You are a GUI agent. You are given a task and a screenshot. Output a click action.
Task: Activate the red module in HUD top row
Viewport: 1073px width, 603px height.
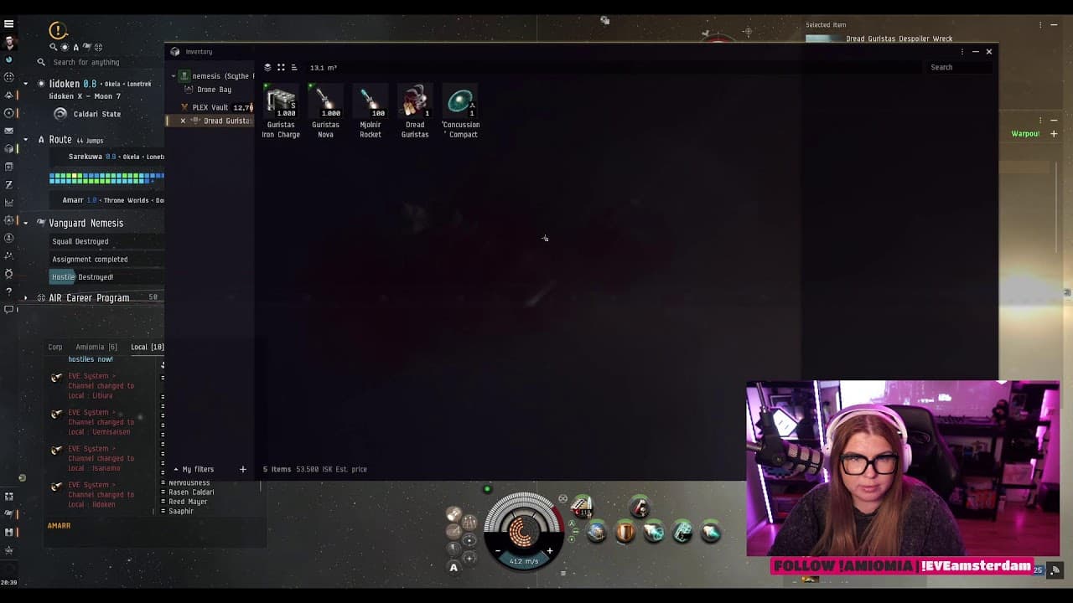(640, 507)
